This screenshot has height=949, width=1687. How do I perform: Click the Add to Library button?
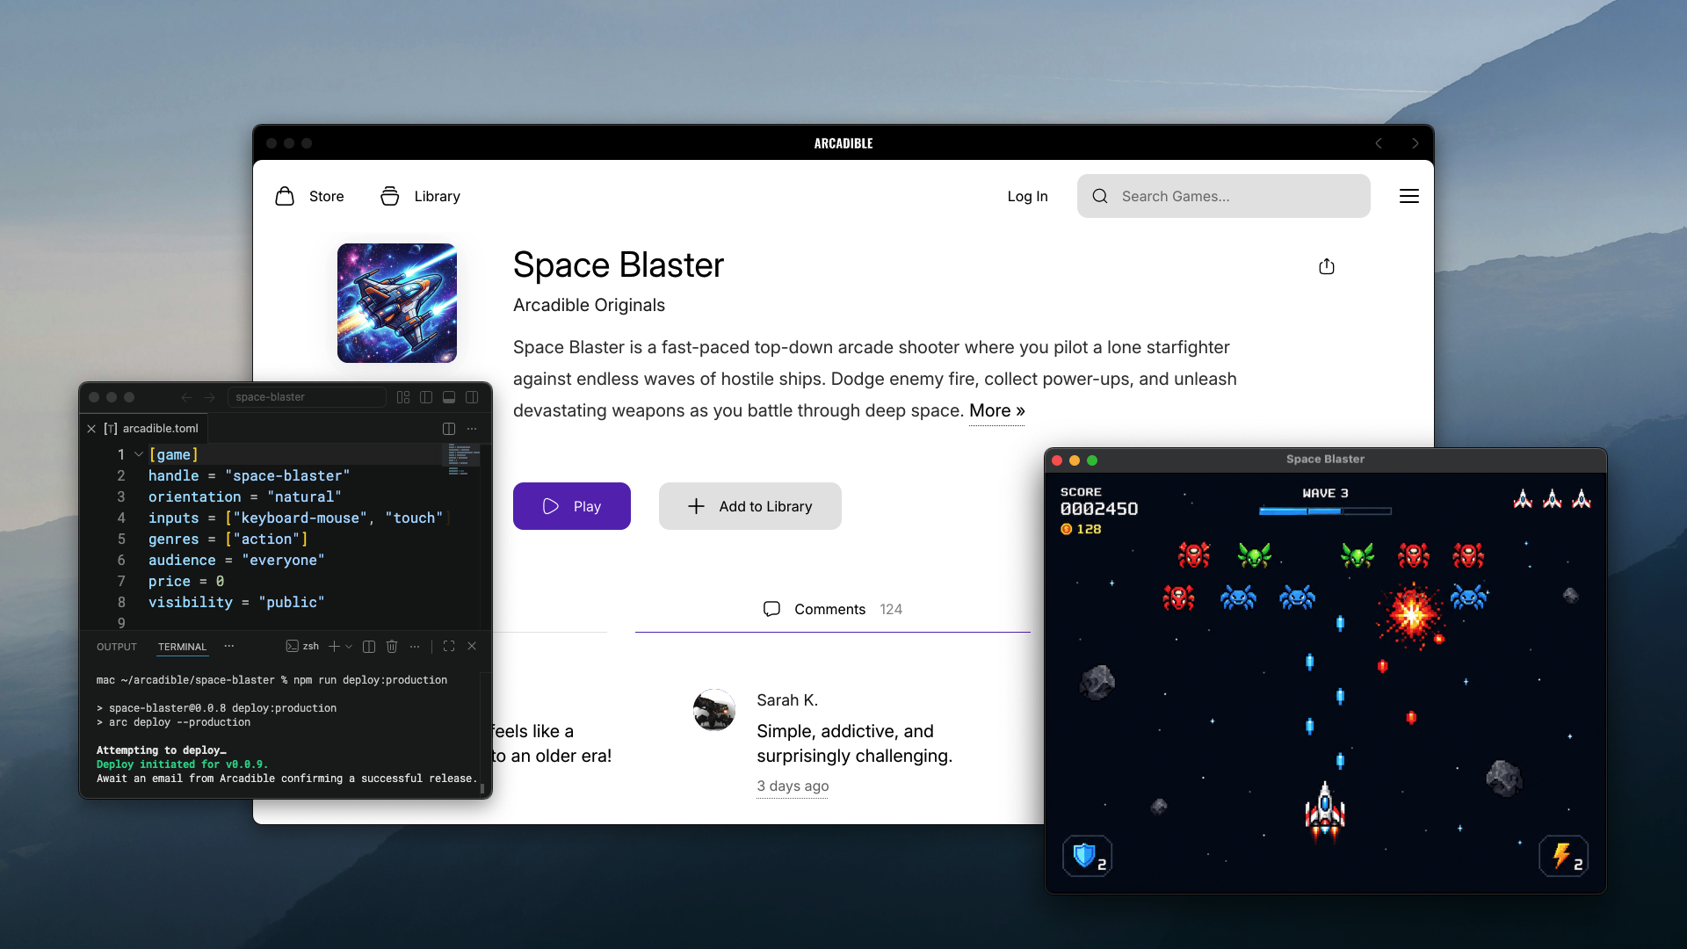coord(750,506)
